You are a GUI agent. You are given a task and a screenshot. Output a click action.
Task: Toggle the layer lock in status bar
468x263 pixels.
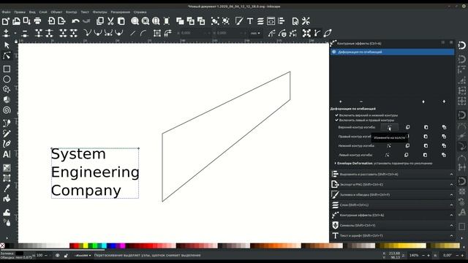(x=66, y=256)
